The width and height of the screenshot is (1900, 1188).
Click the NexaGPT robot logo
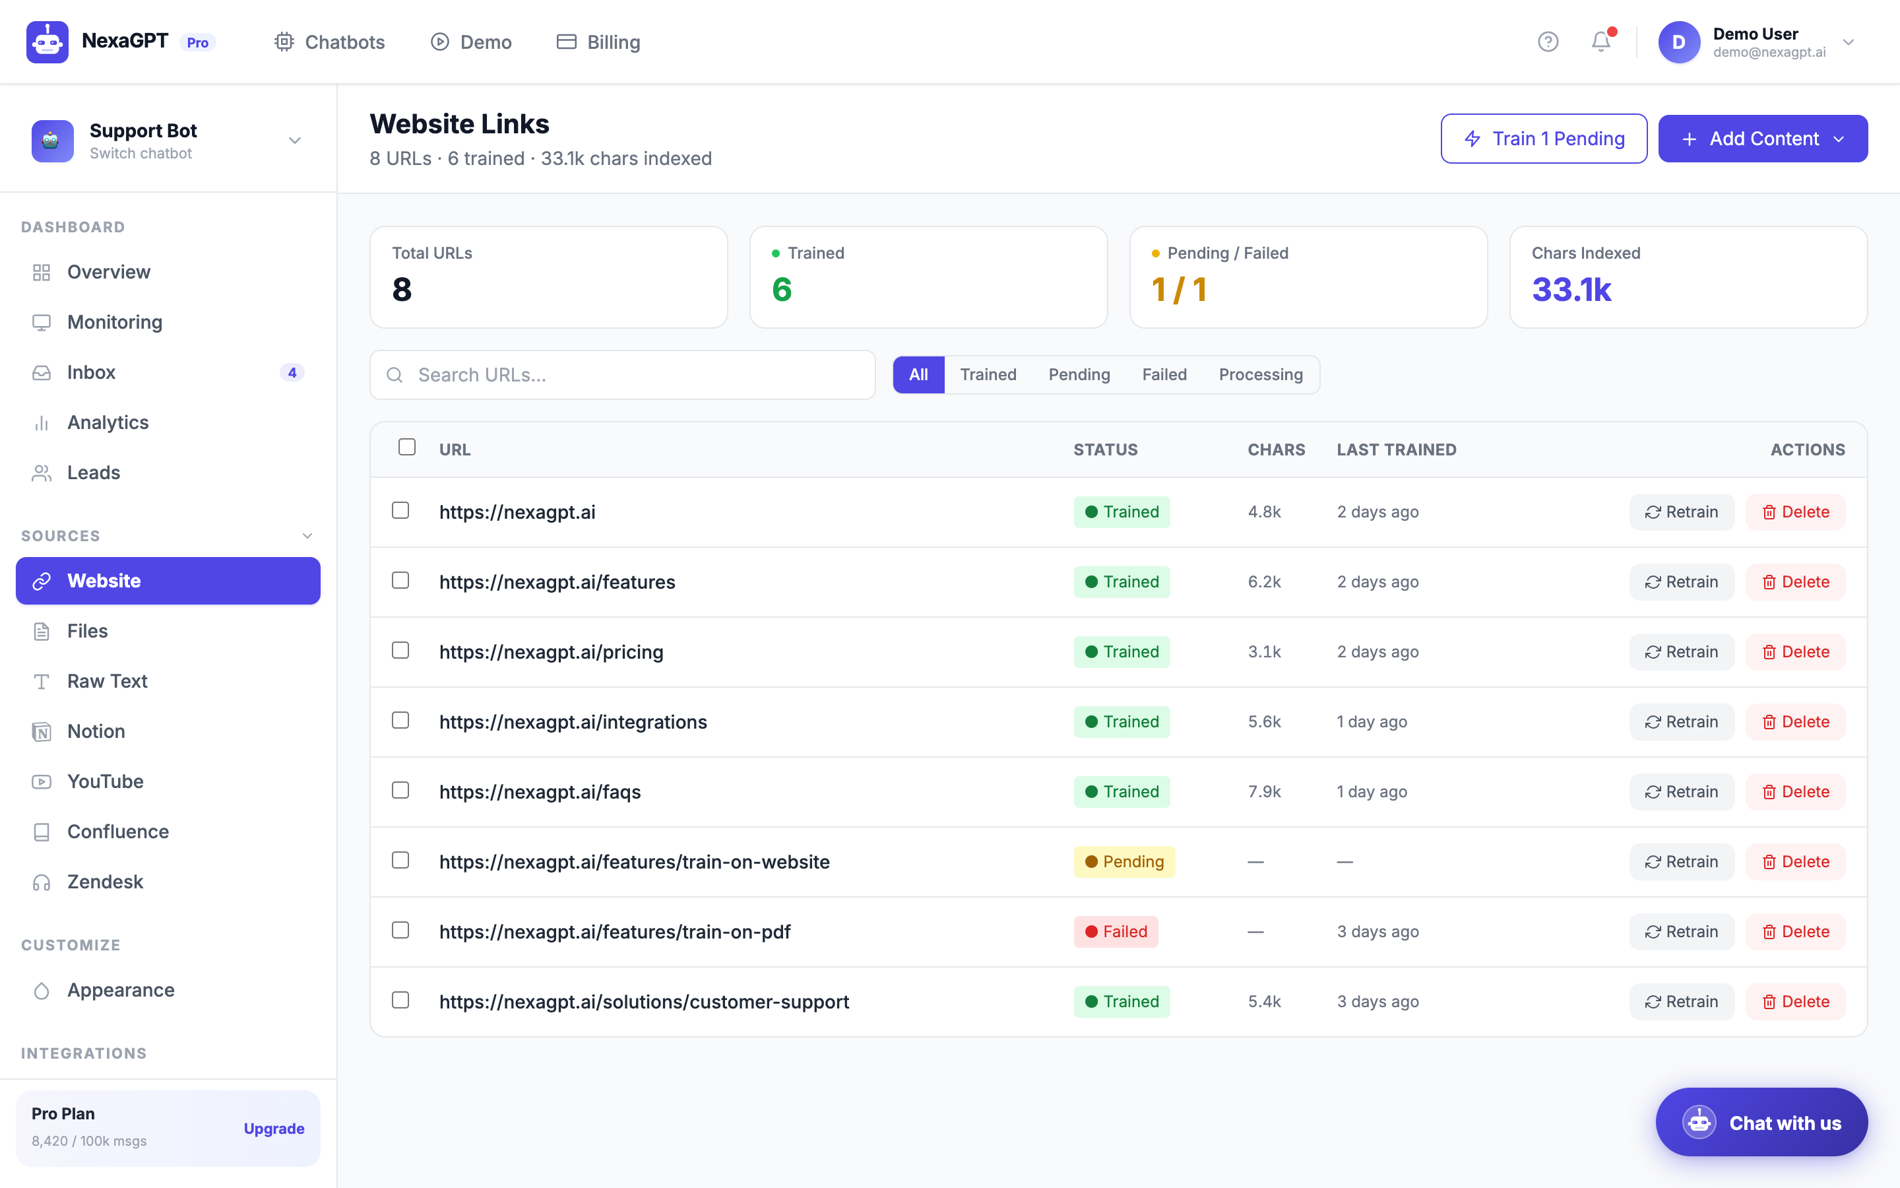[47, 42]
